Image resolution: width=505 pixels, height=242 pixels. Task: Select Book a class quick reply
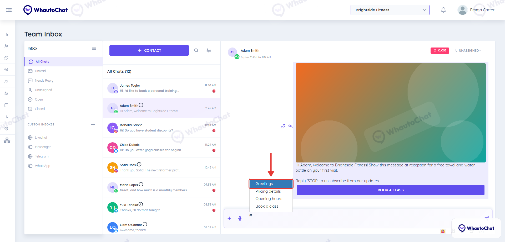click(271, 206)
